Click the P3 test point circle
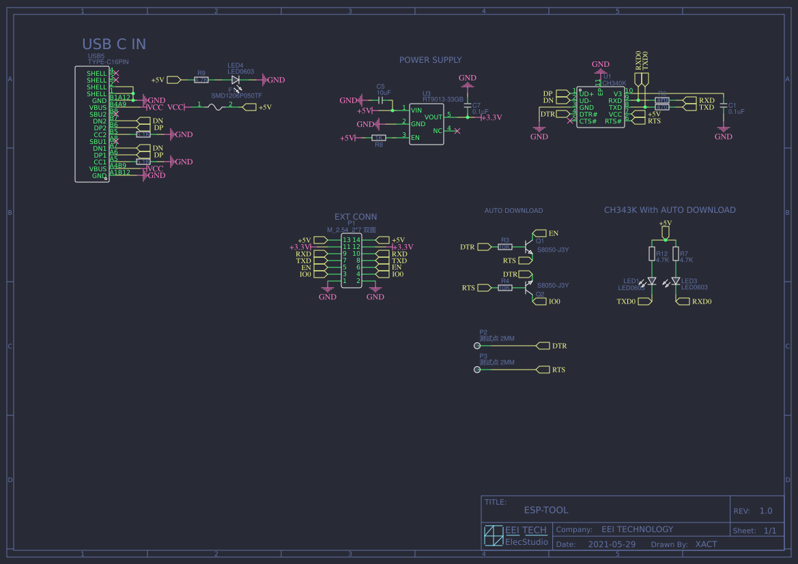This screenshot has height=564, width=798. point(476,370)
